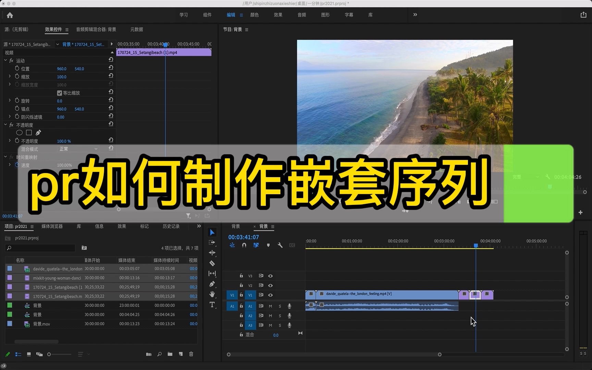592x370 pixels.
Task: Open the History panel tab
Action: point(171,226)
